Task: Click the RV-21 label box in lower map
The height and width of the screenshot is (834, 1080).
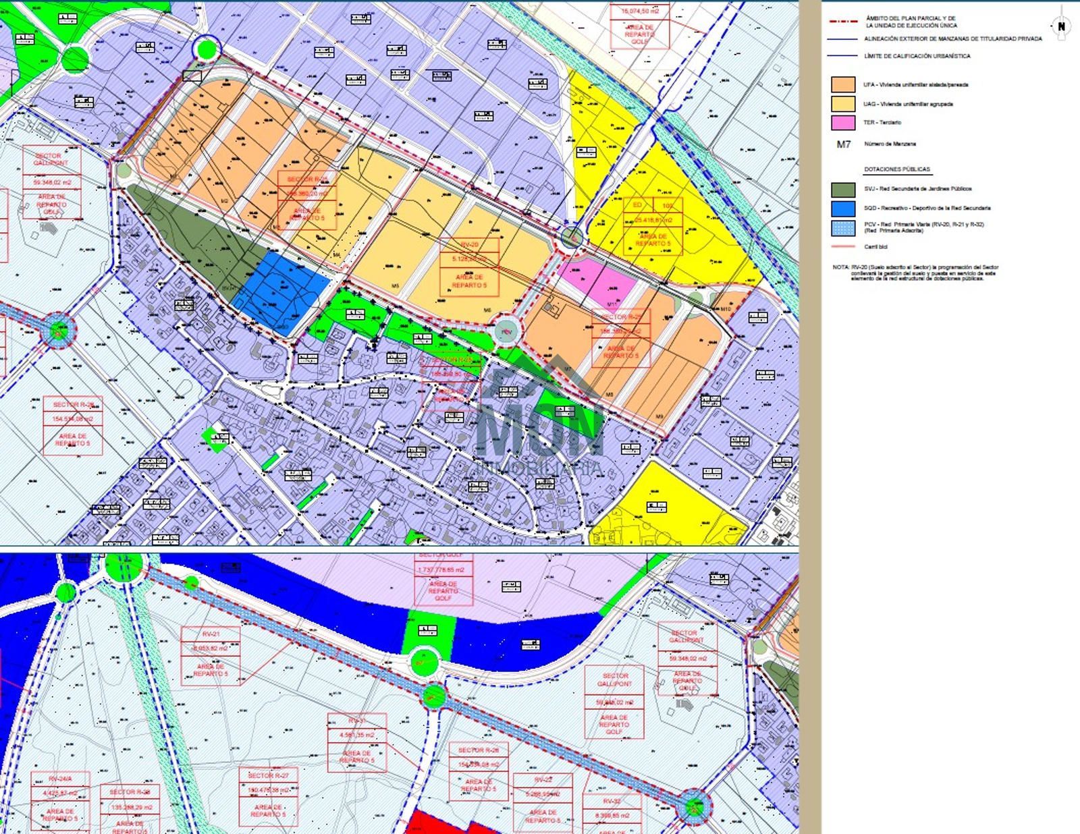Action: 211,655
